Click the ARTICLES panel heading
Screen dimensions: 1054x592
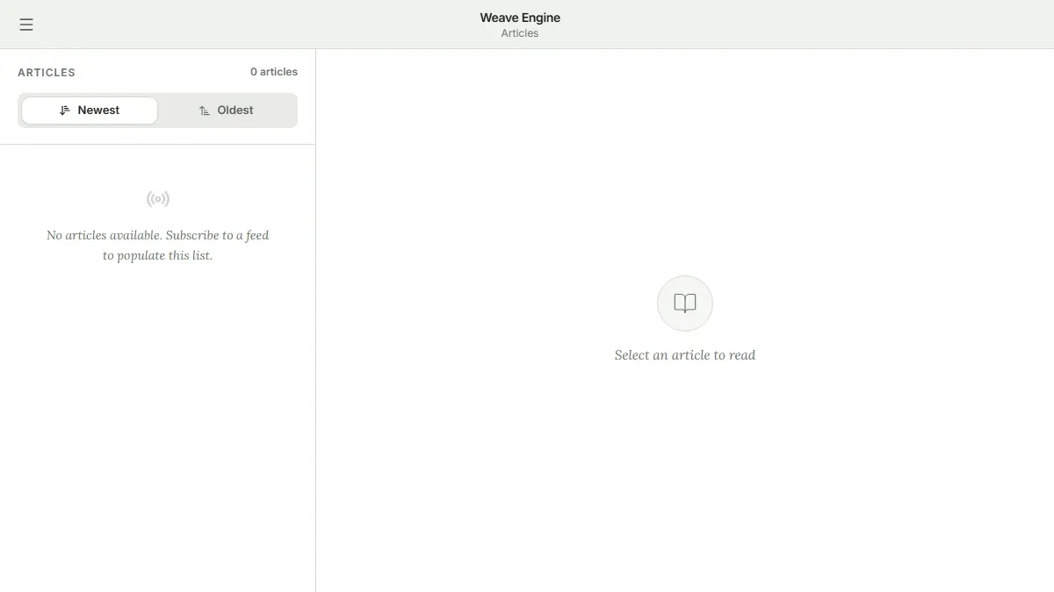coord(47,73)
